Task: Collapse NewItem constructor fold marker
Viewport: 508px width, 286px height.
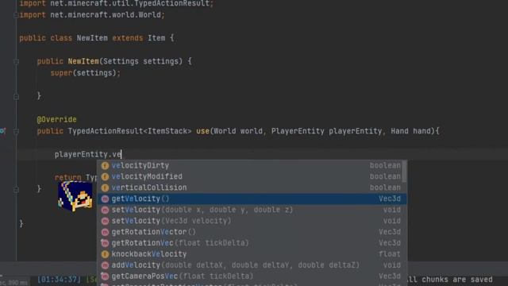Action: click(x=16, y=61)
